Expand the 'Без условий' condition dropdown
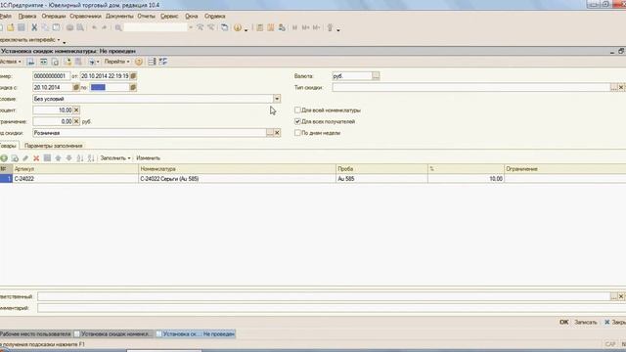The width and height of the screenshot is (626, 352). click(277, 99)
